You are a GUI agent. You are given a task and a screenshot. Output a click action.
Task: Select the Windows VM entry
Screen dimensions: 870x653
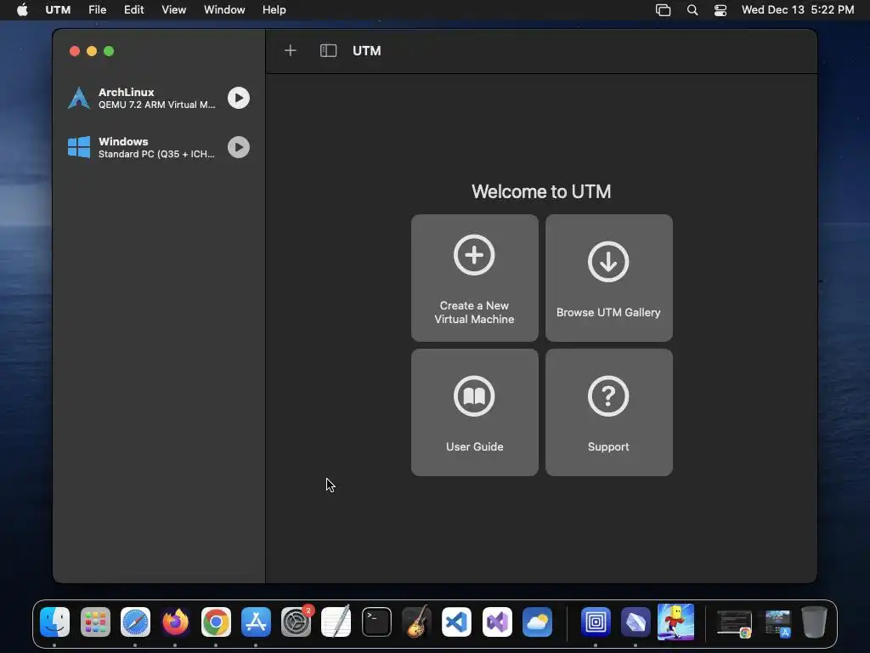tap(159, 147)
